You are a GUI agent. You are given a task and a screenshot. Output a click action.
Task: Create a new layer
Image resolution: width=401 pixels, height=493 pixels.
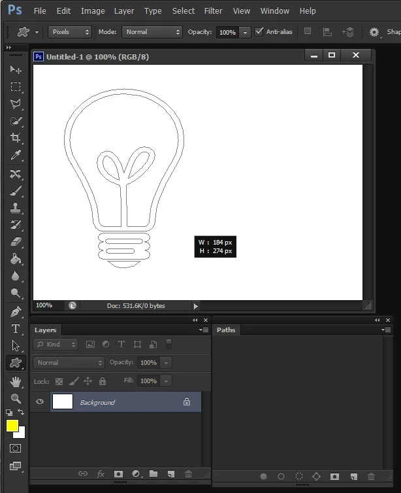pyautogui.click(x=171, y=474)
